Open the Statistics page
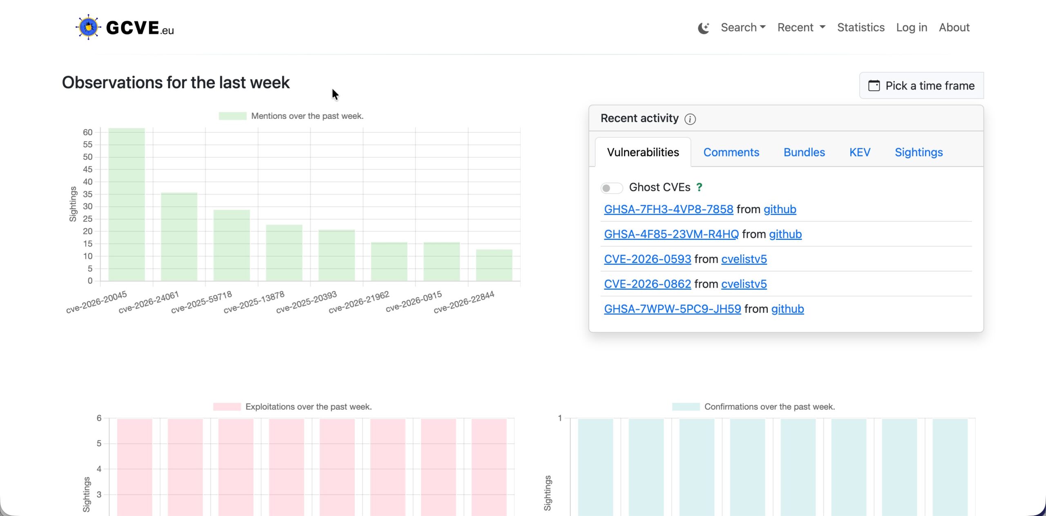 [860, 27]
